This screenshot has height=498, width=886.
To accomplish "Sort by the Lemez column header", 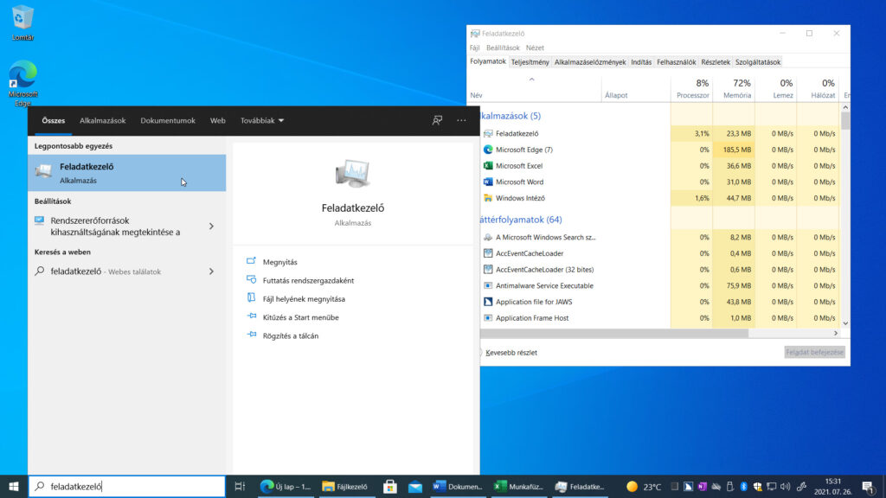I will tap(776, 89).
